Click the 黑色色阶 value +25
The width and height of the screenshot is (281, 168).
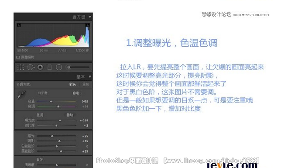[85, 151]
